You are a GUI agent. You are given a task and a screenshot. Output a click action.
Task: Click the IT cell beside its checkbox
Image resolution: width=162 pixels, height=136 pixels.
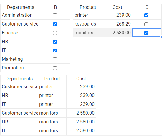pos(21,50)
